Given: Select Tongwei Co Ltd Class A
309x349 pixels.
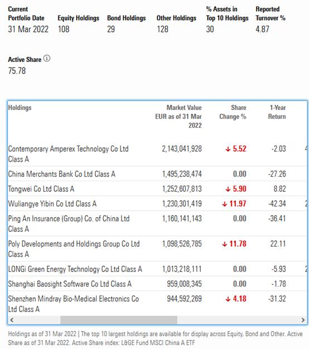Looking at the screenshot, I should tap(41, 189).
